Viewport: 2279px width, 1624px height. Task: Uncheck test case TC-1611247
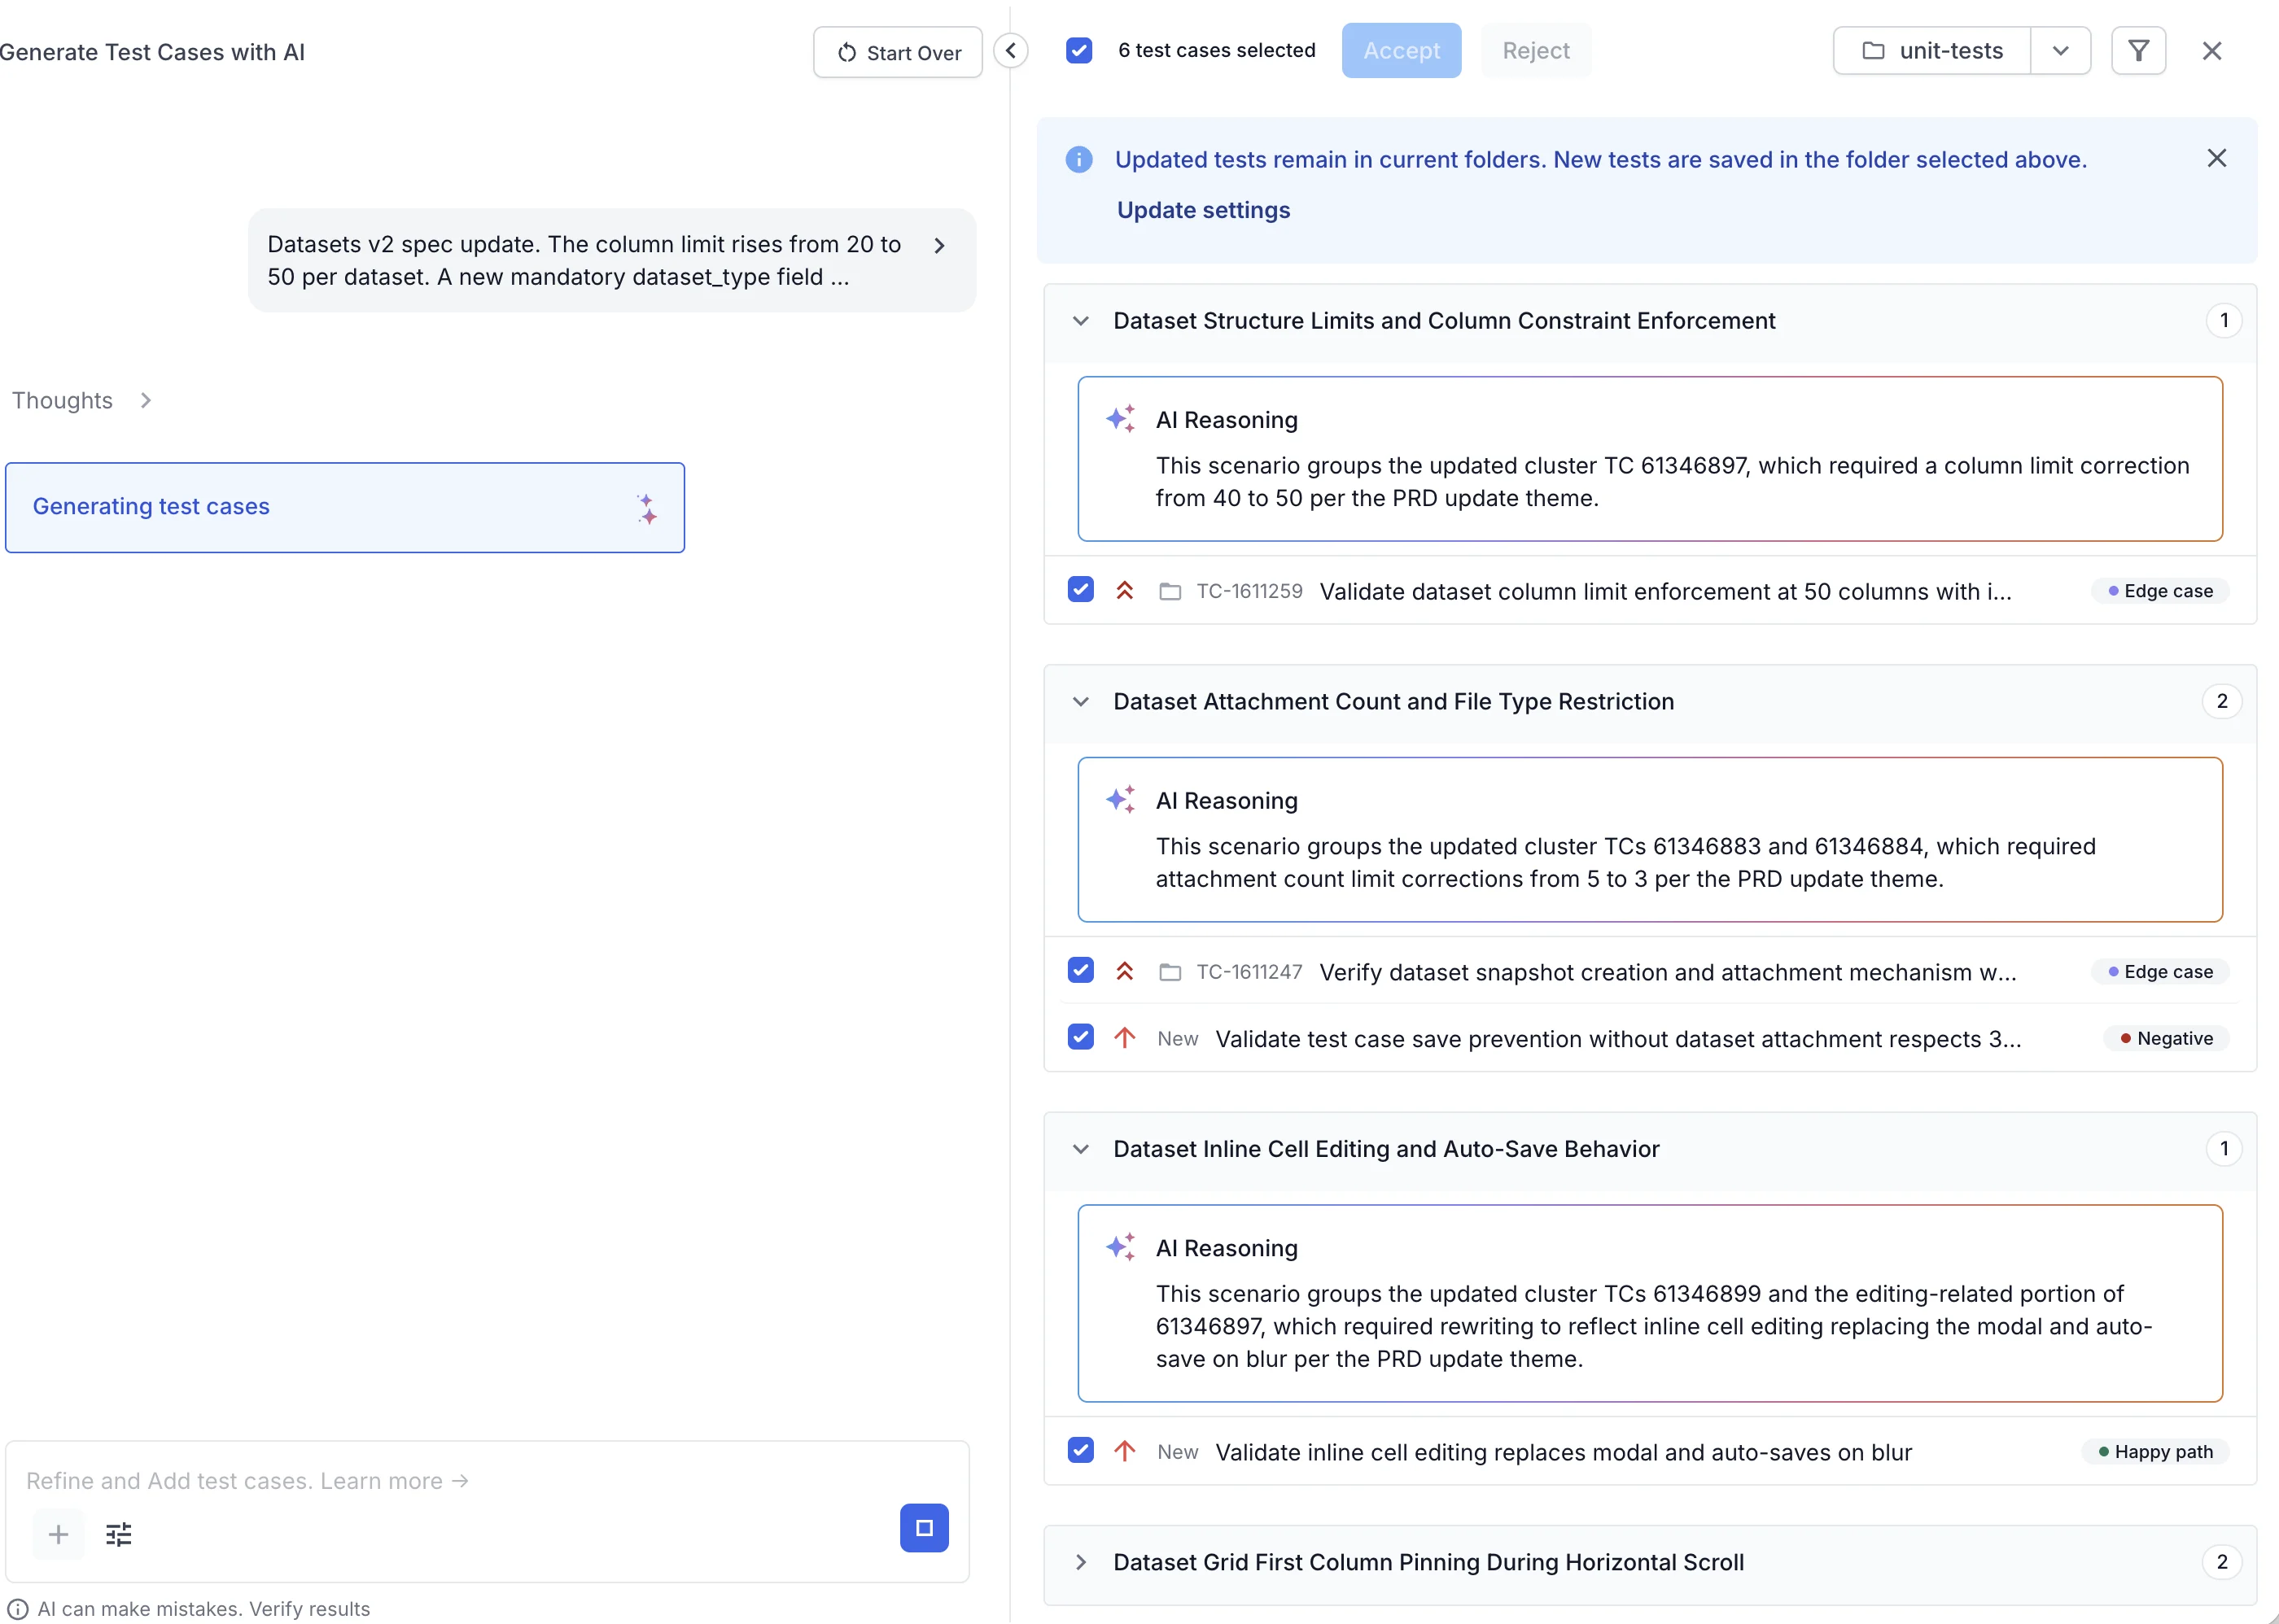coord(1080,970)
